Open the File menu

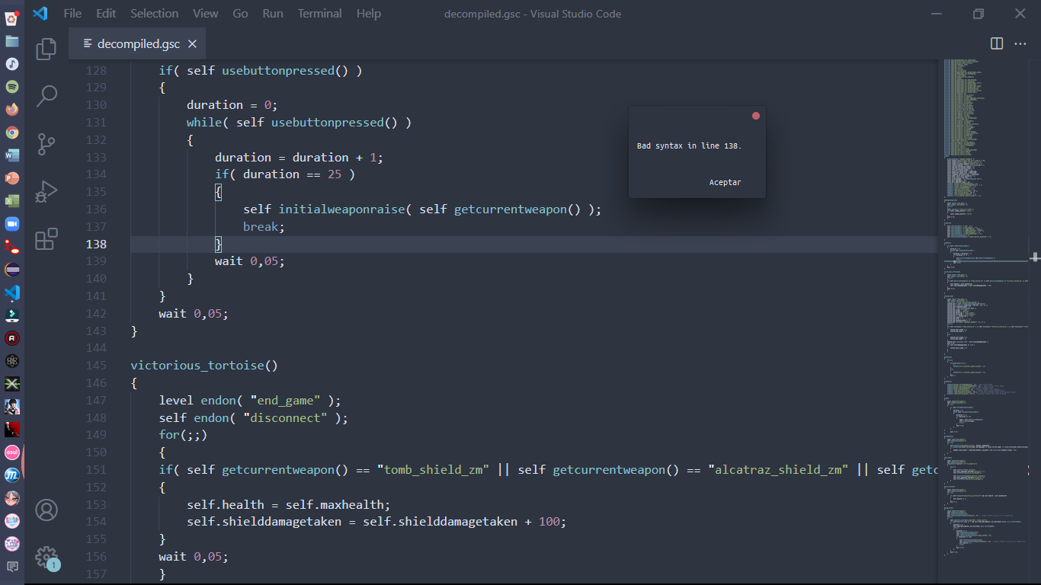pyautogui.click(x=72, y=14)
